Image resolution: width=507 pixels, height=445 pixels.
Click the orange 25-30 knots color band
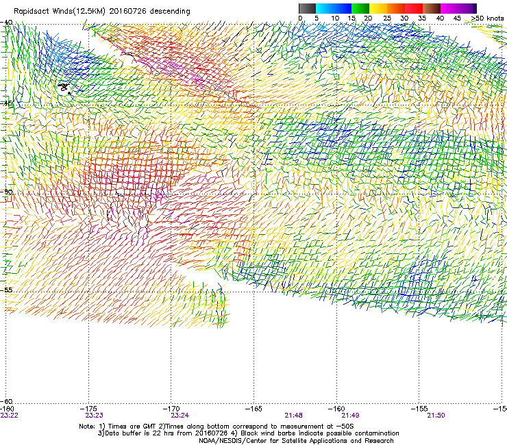tap(396, 8)
